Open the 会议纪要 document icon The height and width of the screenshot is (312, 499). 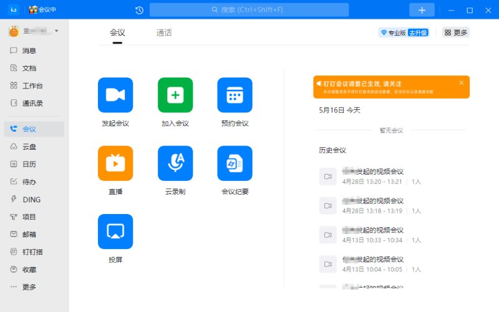(235, 163)
